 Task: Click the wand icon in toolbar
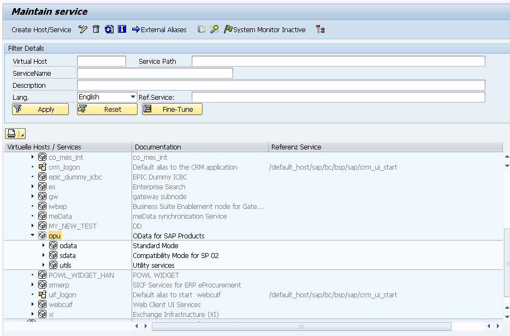point(215,29)
